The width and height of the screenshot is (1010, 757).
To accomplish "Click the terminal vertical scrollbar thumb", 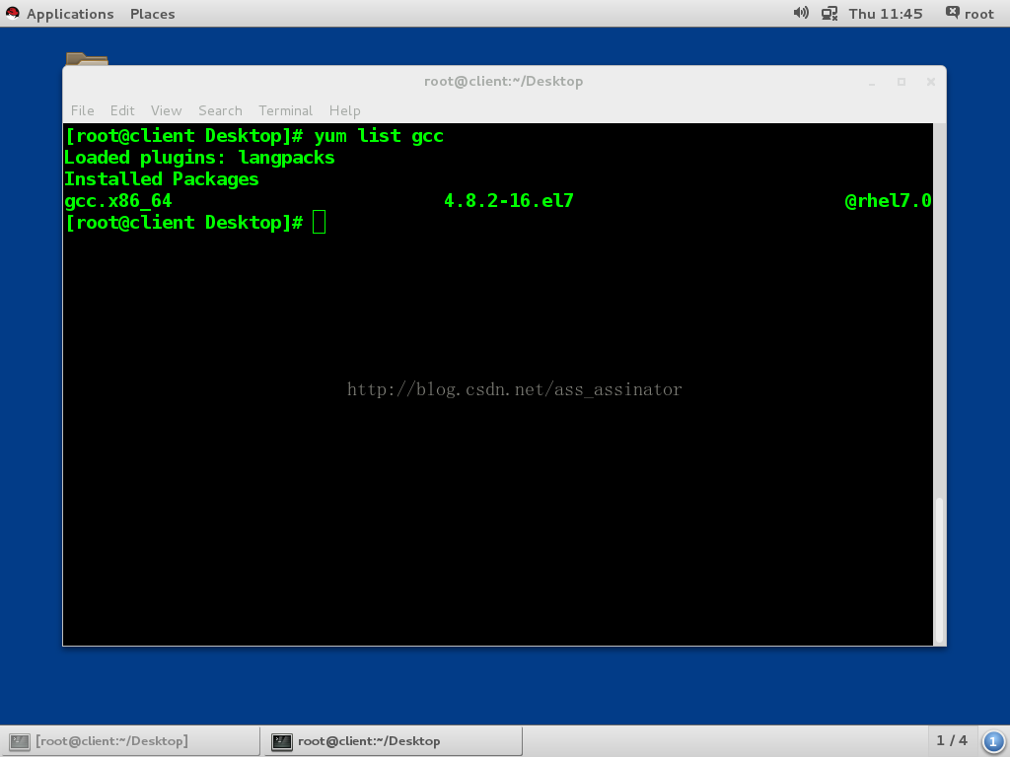I will pos(940,570).
